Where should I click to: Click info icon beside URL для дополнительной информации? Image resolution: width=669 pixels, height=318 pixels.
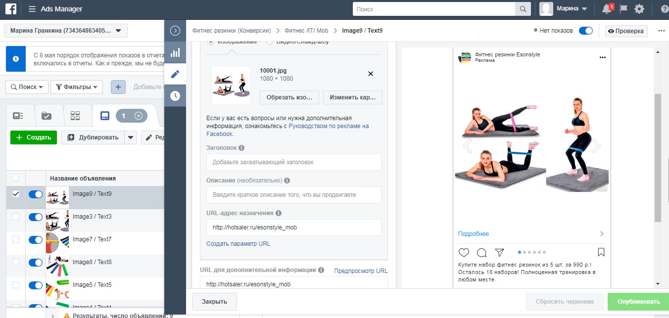pyautogui.click(x=321, y=270)
